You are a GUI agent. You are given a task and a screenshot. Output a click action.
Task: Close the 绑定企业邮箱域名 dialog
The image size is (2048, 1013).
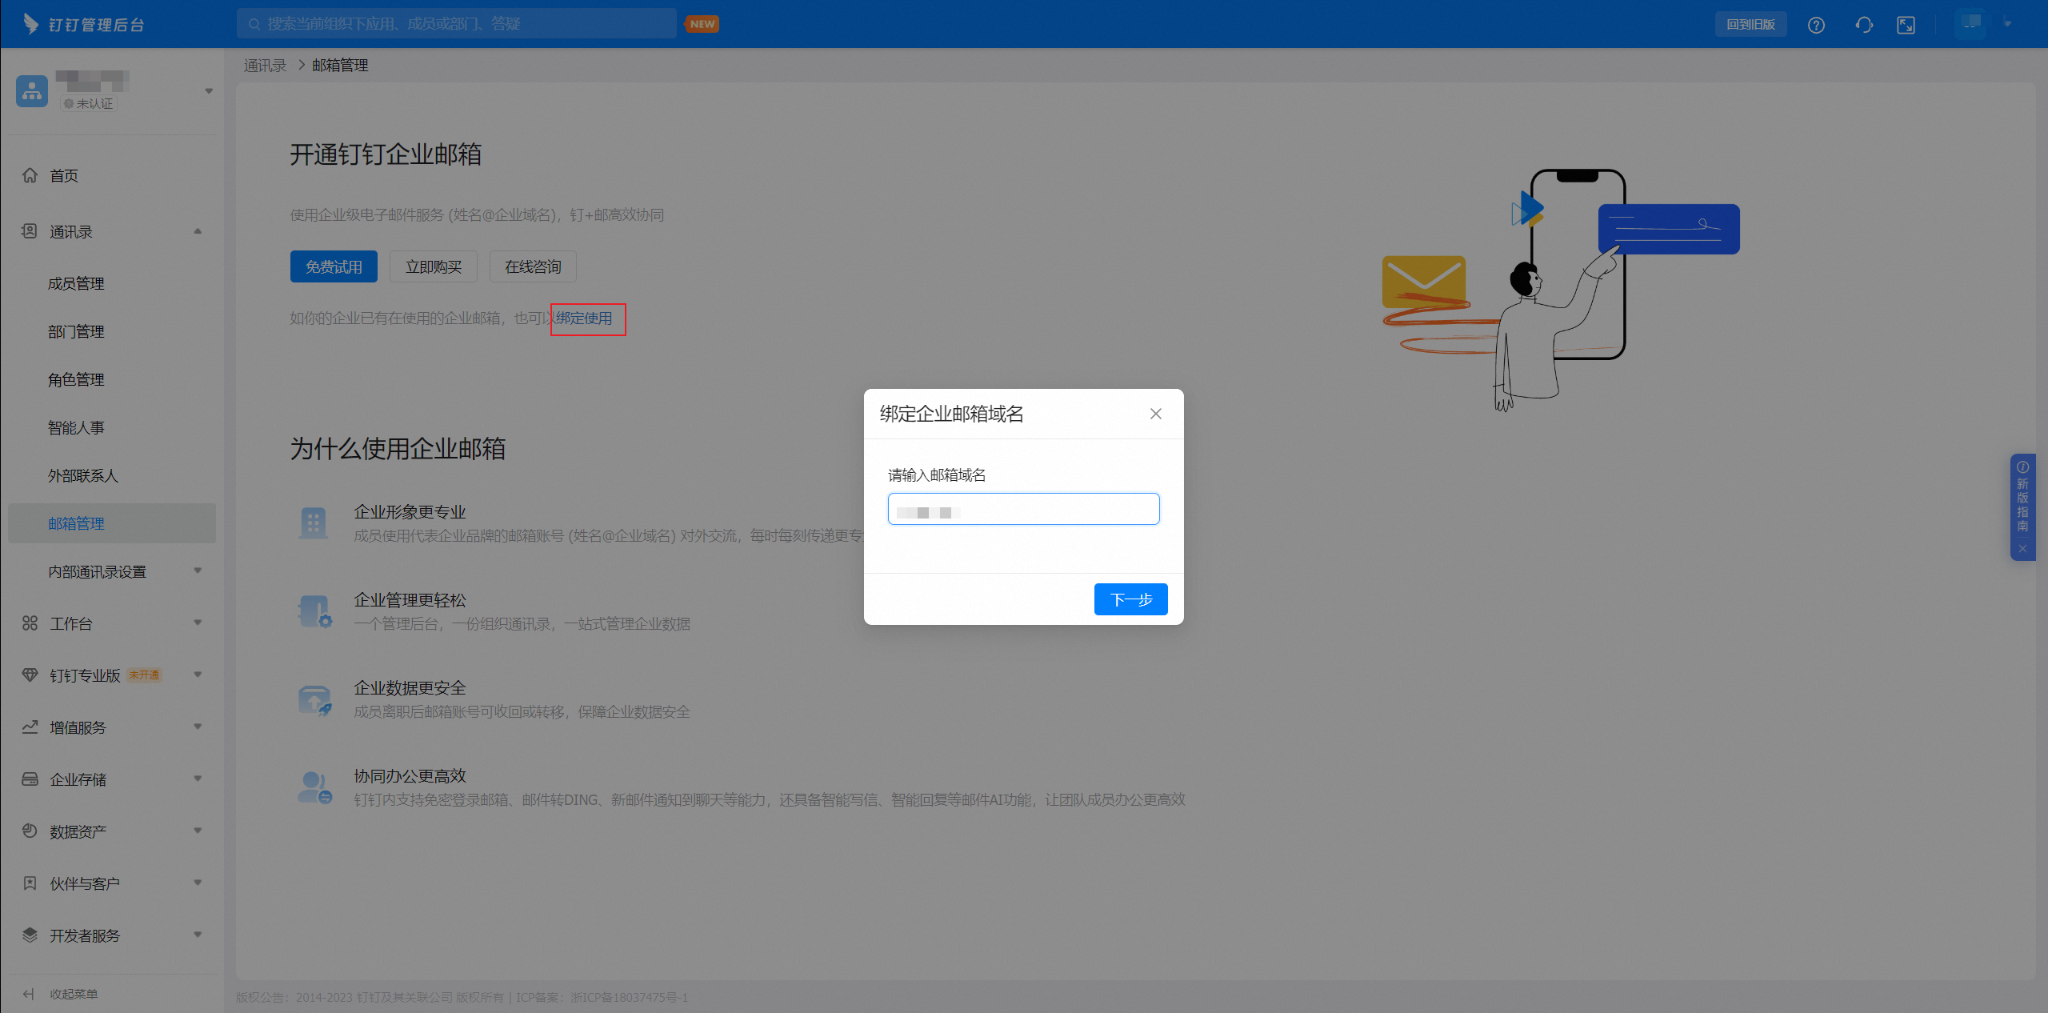[x=1154, y=414]
